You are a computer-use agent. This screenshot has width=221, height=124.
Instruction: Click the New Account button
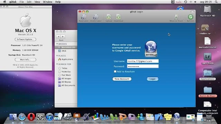click(x=122, y=79)
